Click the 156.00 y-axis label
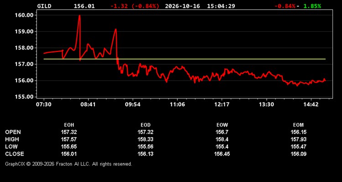This screenshot has width=342, height=182. (24, 81)
